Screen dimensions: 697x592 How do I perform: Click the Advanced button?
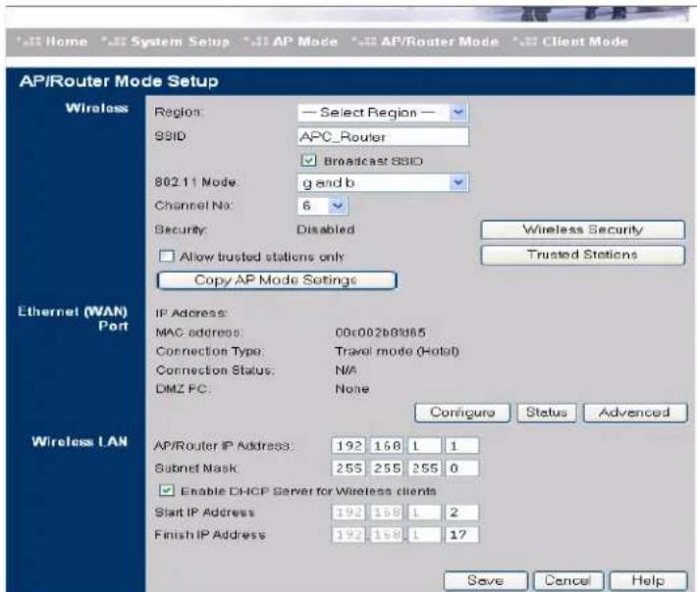[x=635, y=413]
